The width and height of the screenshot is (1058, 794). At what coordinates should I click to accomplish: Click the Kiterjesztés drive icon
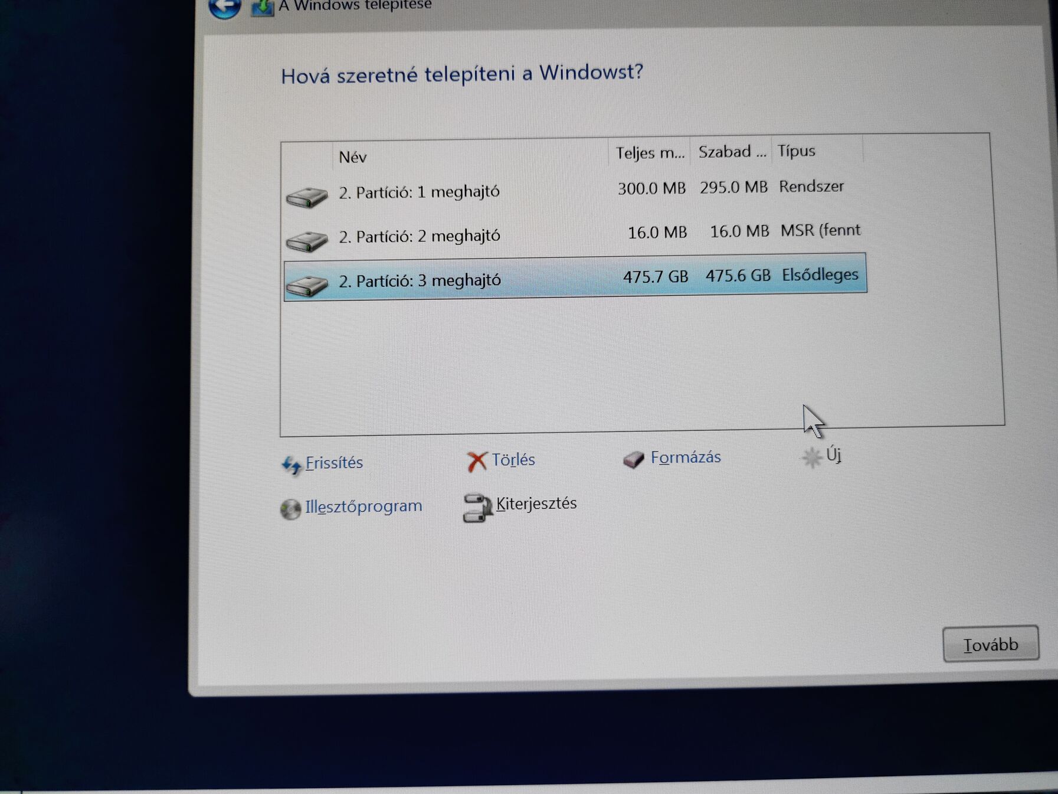[477, 508]
